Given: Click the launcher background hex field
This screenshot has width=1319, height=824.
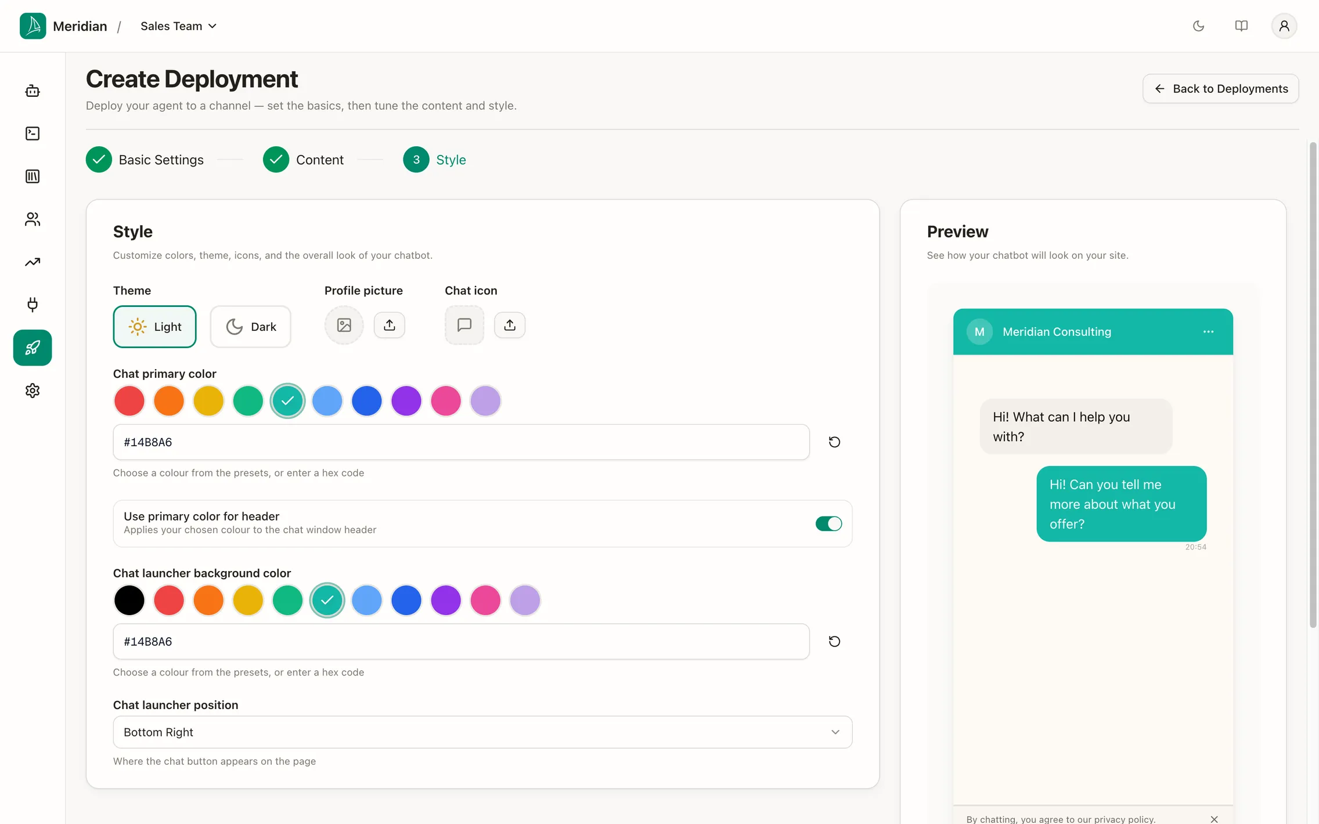Looking at the screenshot, I should click(x=461, y=641).
